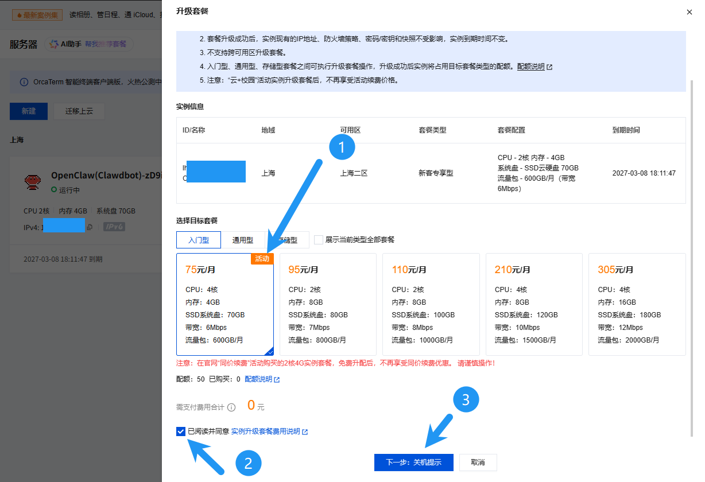Select the 75元/月 活动 package card
The width and height of the screenshot is (705, 482).
click(225, 304)
